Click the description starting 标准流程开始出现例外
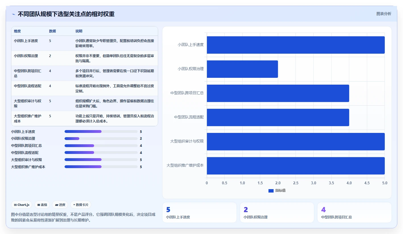 pos(115,88)
